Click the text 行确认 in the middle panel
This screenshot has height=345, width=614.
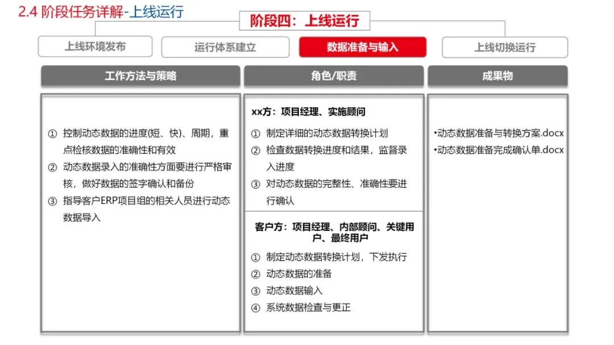coord(280,201)
